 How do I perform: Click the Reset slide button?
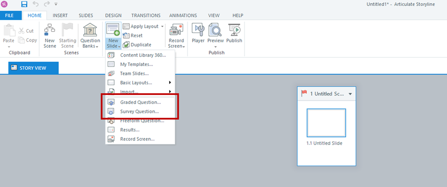tap(133, 36)
